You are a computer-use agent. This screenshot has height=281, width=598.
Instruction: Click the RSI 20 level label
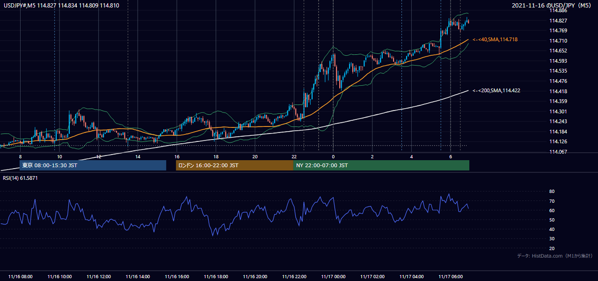click(552, 248)
